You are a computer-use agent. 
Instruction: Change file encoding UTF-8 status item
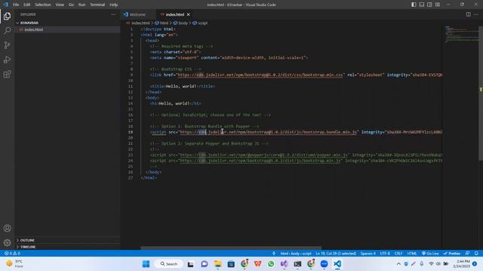385,254
